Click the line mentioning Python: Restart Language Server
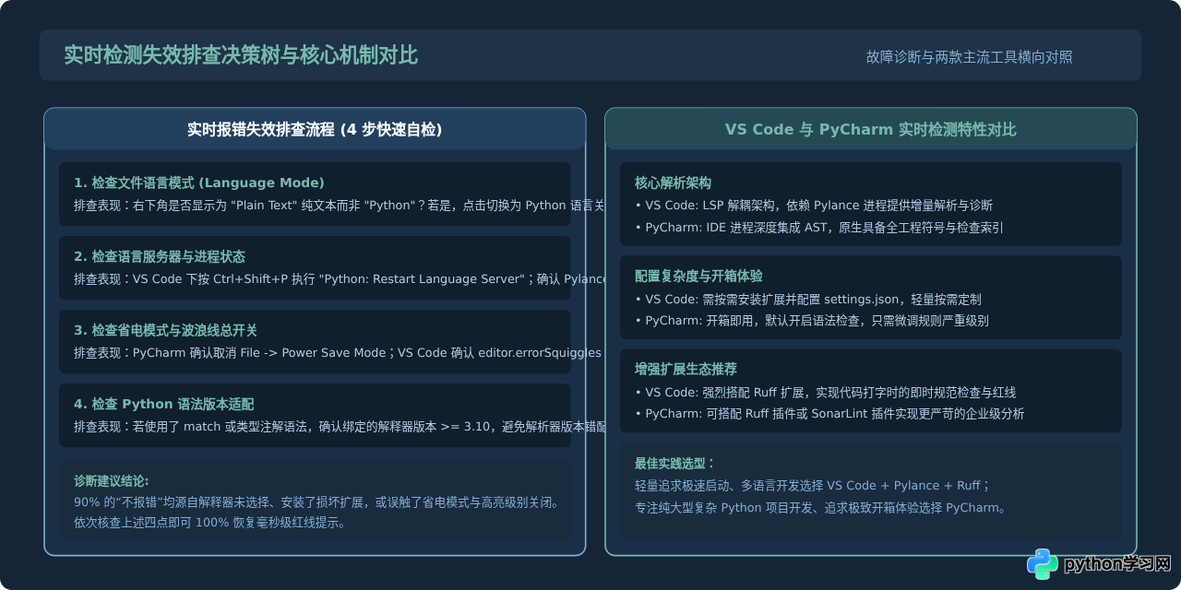The height and width of the screenshot is (590, 1181). tap(339, 278)
